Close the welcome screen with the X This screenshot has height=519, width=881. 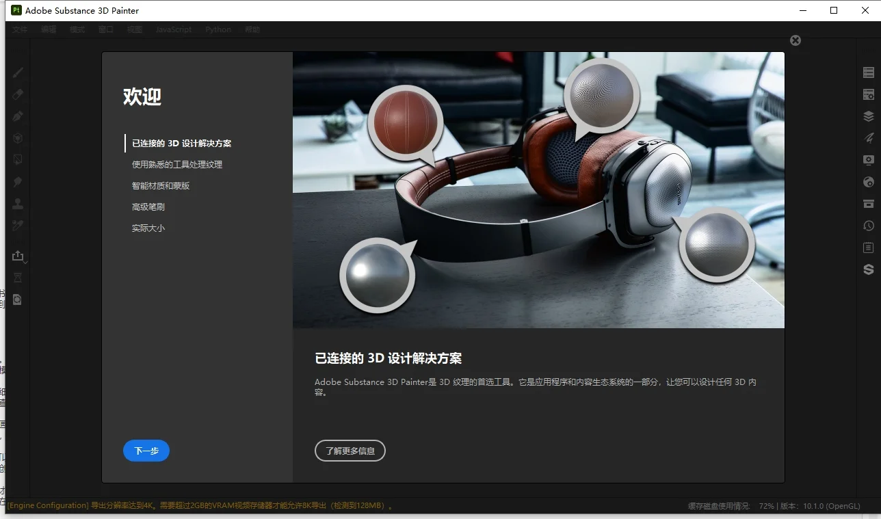click(x=795, y=40)
